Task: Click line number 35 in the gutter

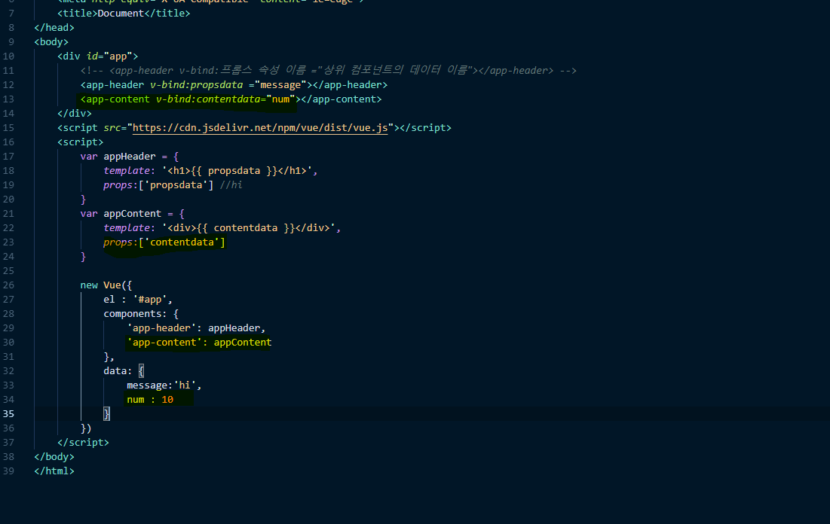Action: pos(8,414)
